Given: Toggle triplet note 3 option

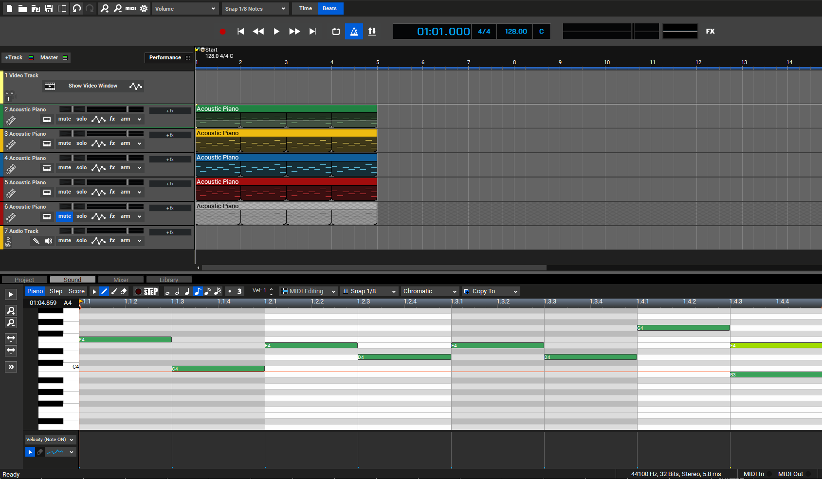Looking at the screenshot, I should [x=239, y=291].
